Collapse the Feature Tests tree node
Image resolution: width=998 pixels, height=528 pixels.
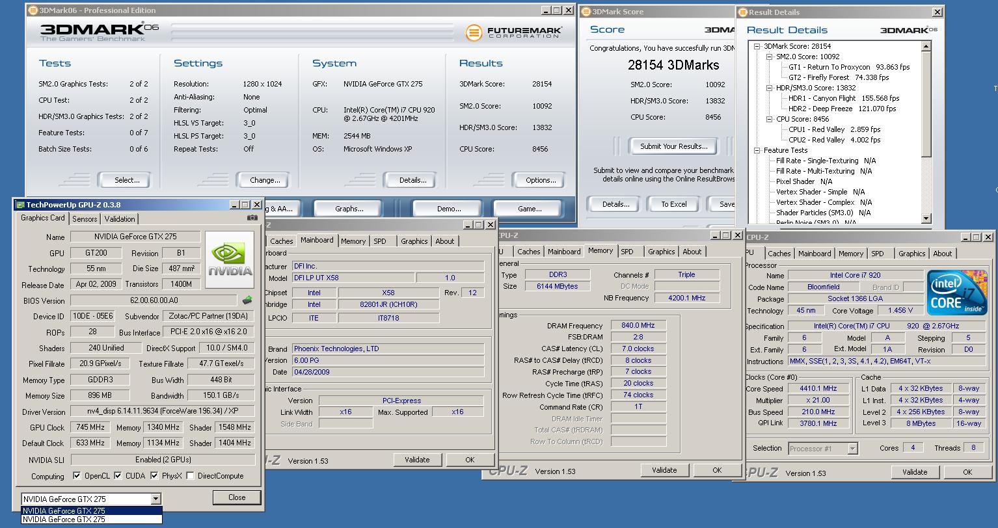point(757,150)
